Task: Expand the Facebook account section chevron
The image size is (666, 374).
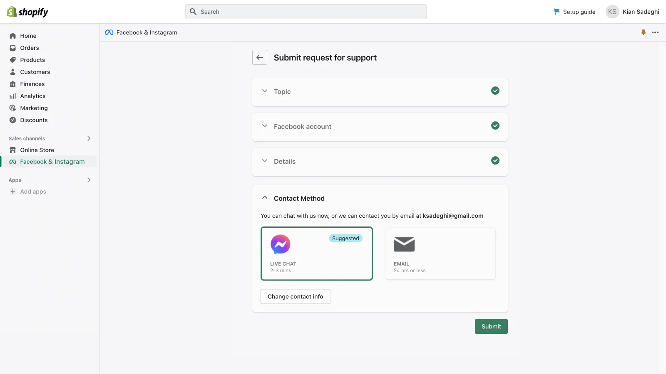Action: point(265,125)
